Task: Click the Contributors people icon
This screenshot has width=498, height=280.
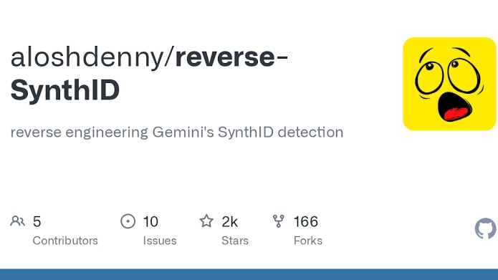Action: (17, 221)
